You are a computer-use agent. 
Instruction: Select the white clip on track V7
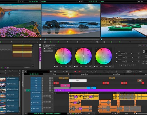click(x=78, y=80)
